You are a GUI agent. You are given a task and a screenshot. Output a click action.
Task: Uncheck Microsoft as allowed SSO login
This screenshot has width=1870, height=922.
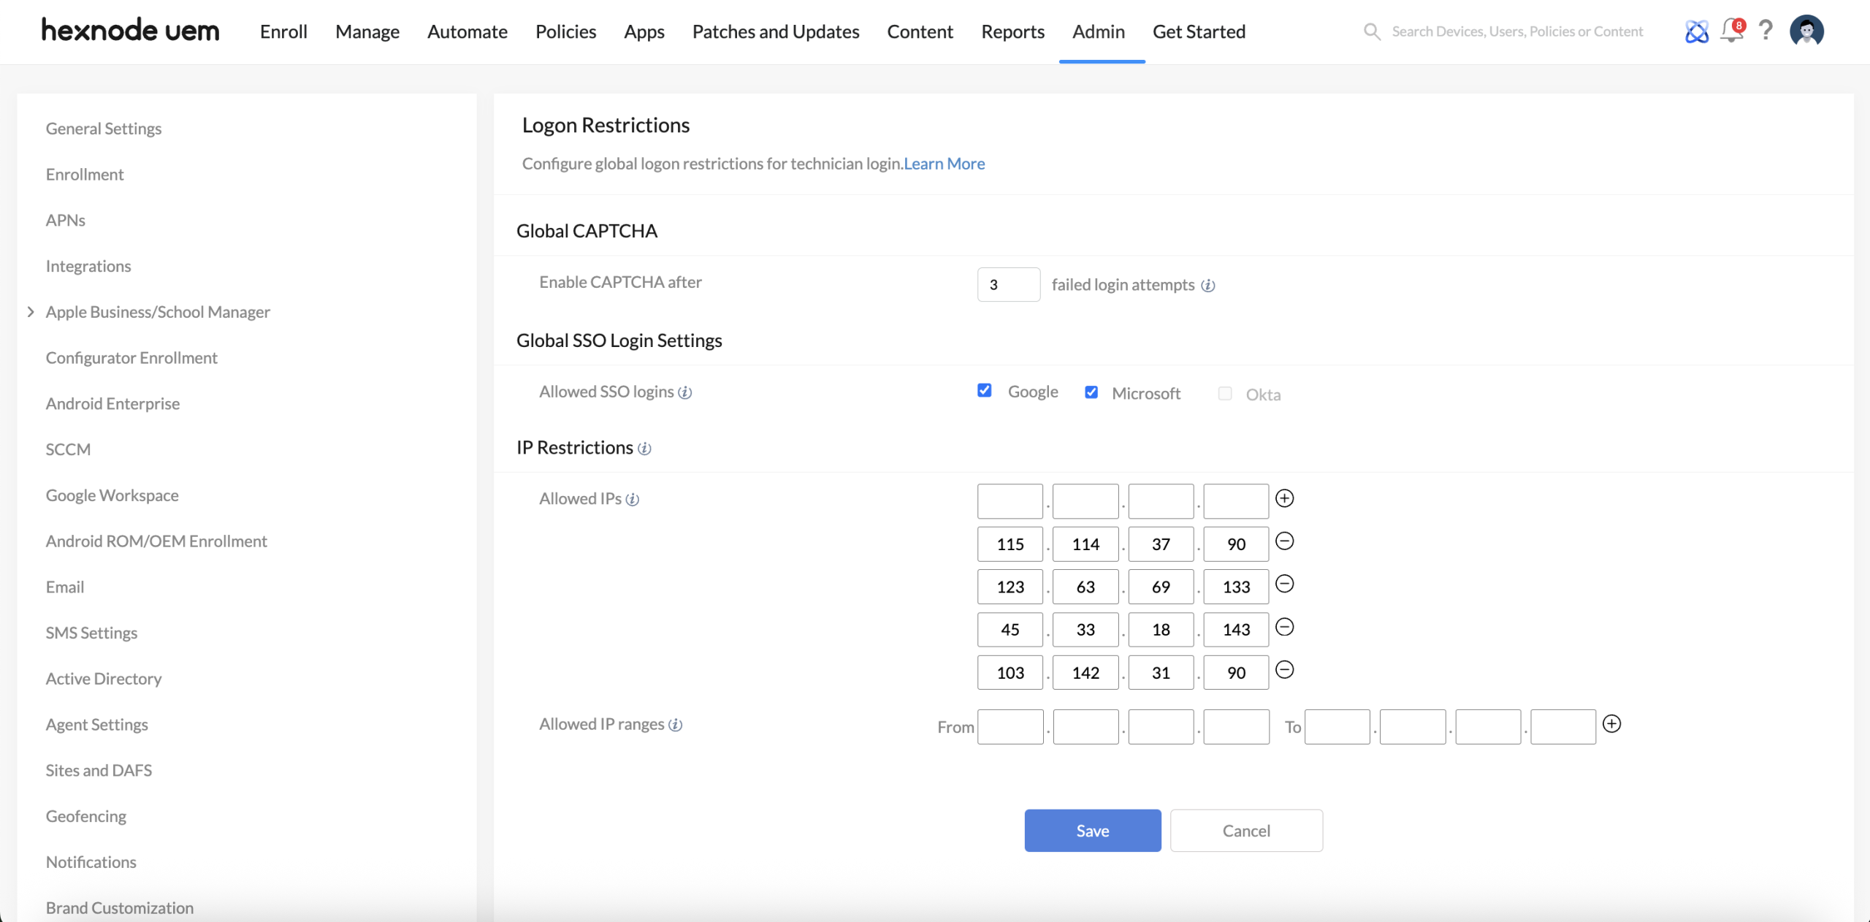click(x=1091, y=392)
